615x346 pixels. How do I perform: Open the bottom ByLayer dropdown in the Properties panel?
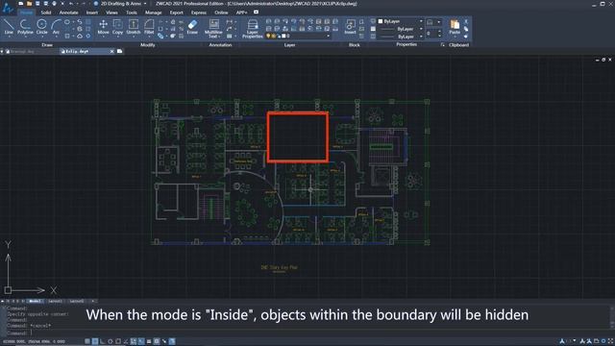(421, 37)
